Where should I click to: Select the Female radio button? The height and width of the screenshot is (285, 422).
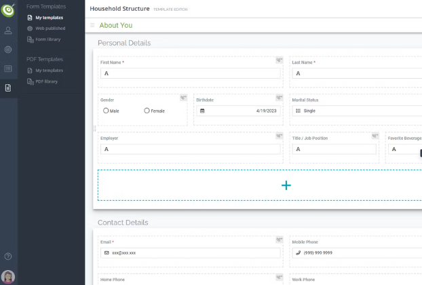click(147, 111)
